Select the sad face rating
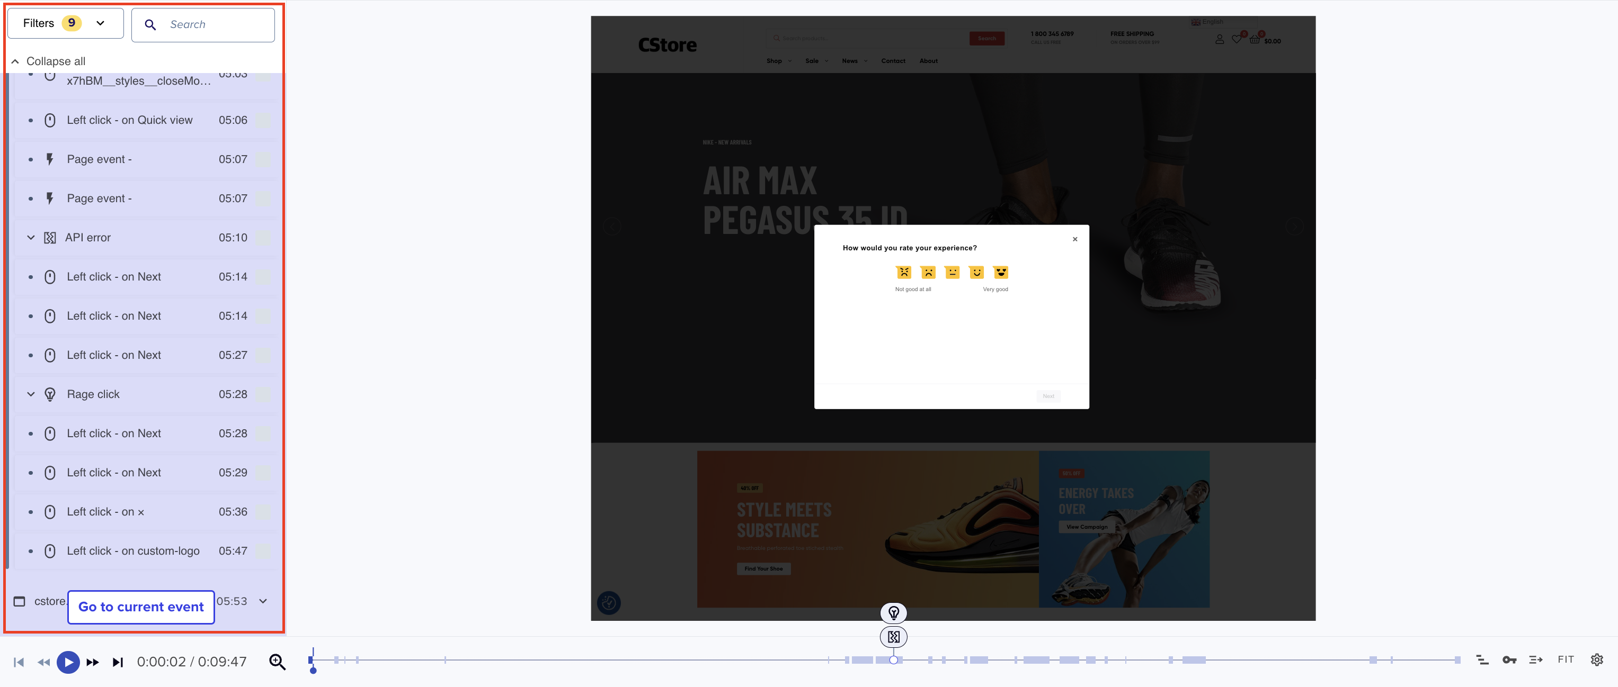 point(928,272)
